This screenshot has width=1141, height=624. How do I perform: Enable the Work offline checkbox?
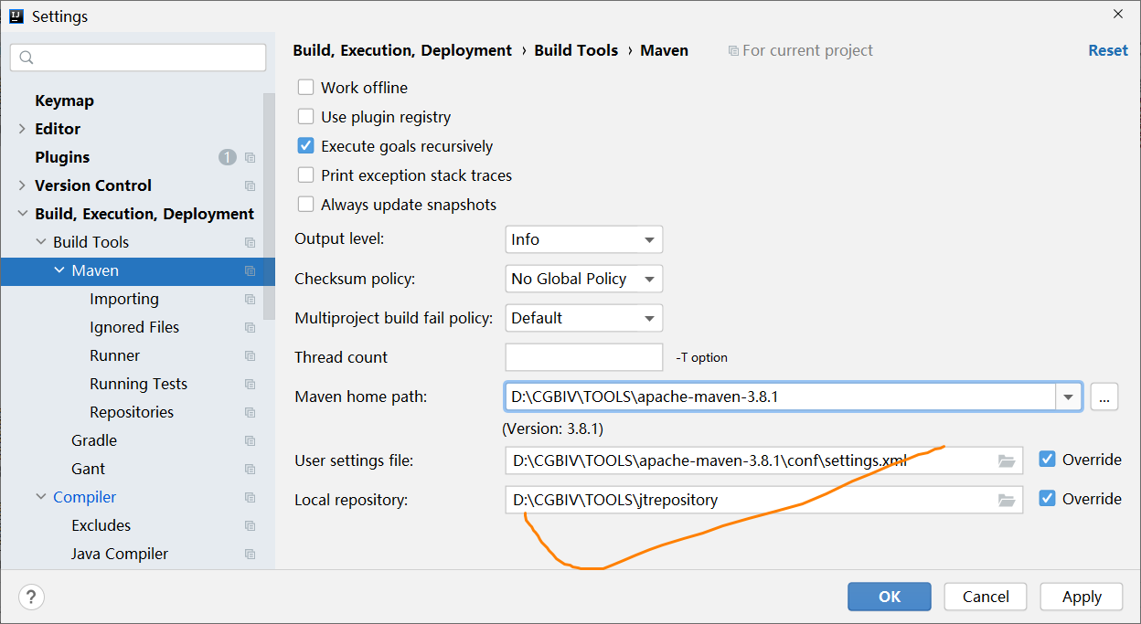click(x=306, y=88)
